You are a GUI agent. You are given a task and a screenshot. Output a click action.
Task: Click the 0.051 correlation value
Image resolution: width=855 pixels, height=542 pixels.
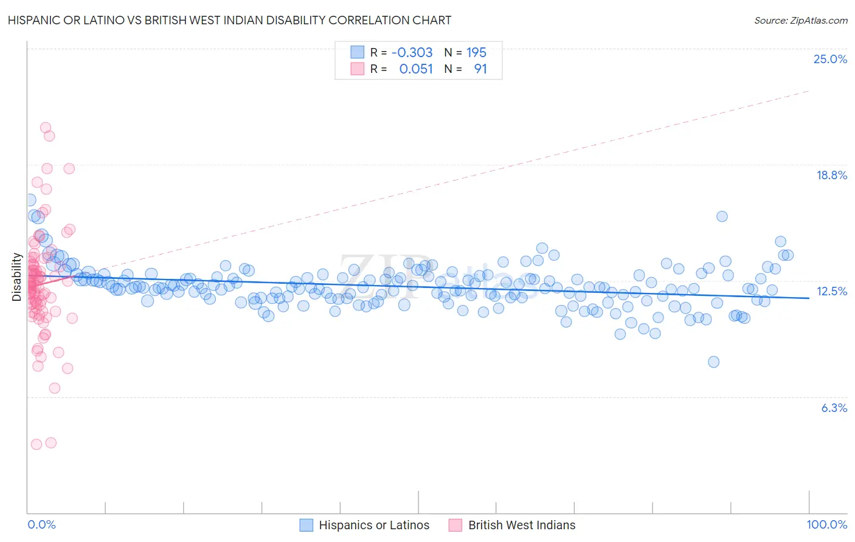pos(416,69)
